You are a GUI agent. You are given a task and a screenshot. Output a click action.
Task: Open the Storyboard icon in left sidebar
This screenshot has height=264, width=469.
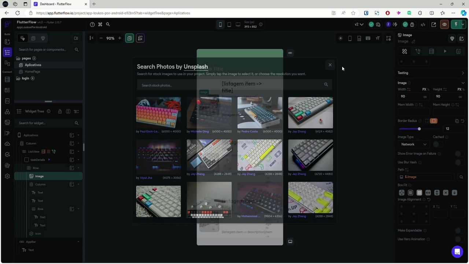7,63
